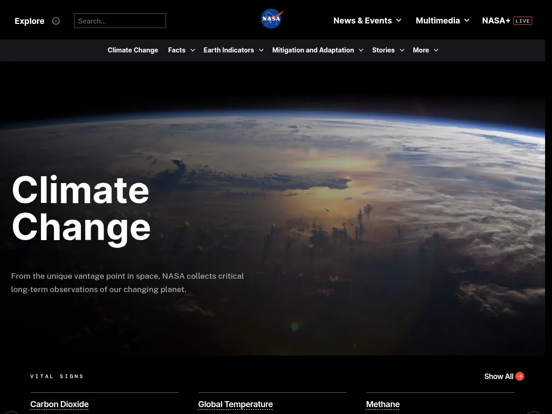Select Climate Change in the navigation bar
Screen dimensions: 552x414
(x=132, y=50)
